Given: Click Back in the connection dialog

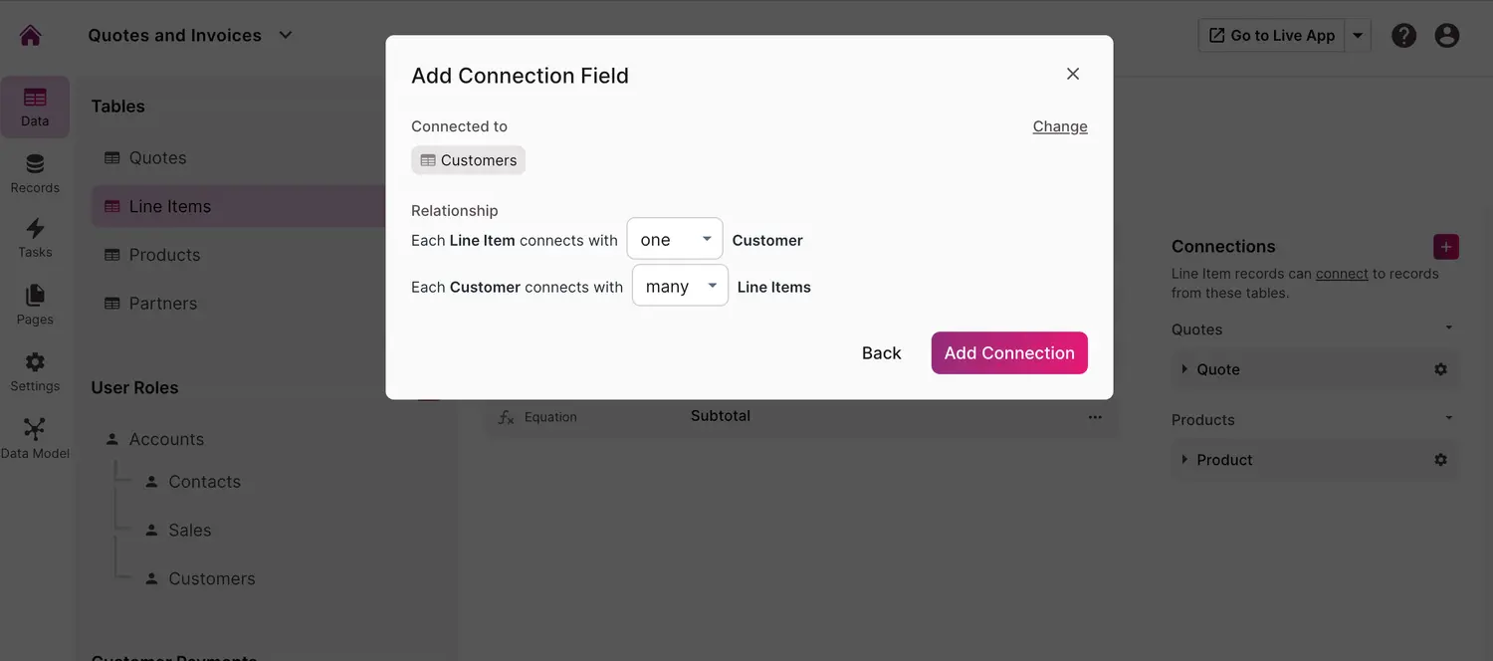Looking at the screenshot, I should (881, 353).
